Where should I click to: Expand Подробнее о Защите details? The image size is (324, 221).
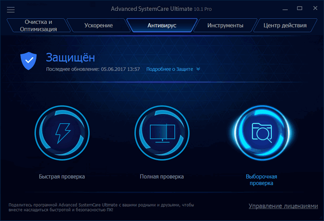170,69
